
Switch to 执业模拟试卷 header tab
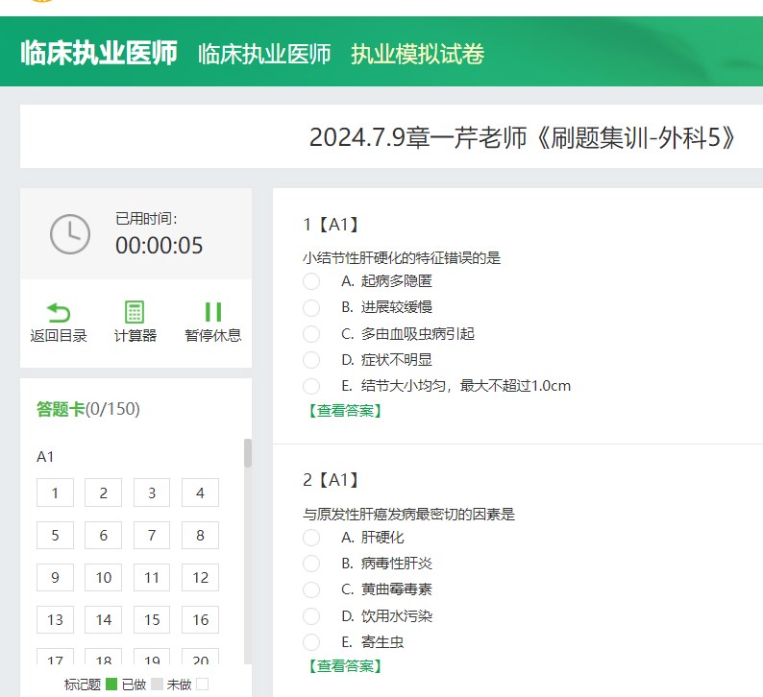417,54
